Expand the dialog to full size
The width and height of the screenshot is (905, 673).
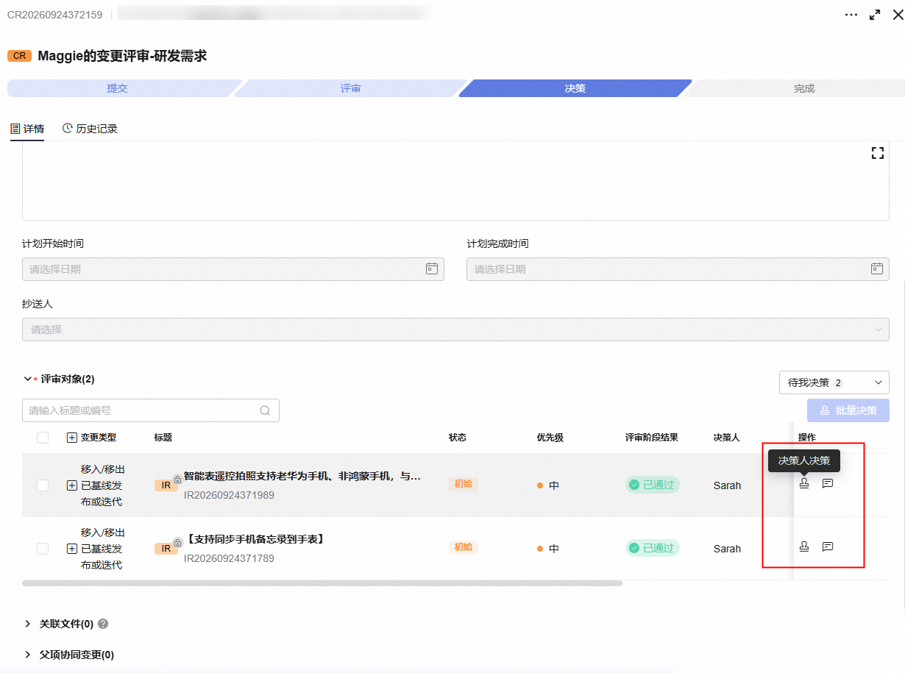[875, 15]
